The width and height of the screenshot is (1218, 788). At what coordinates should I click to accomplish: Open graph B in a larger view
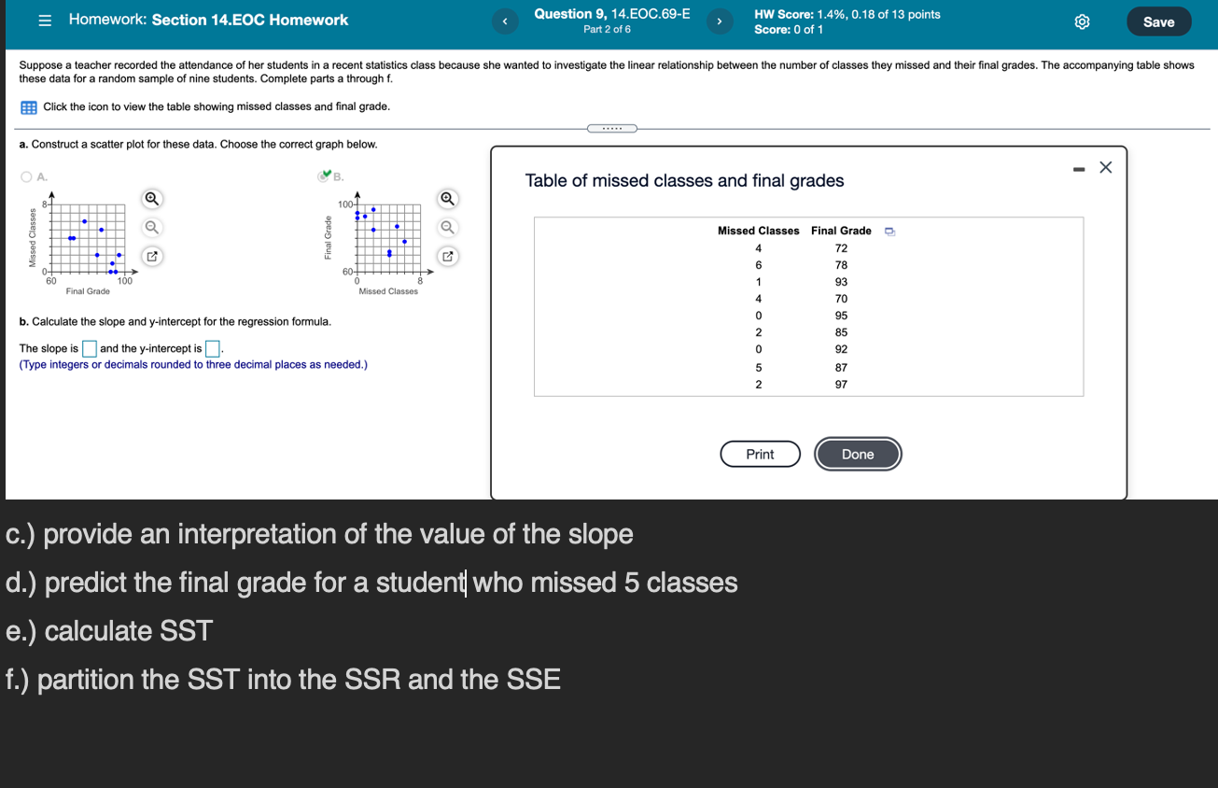447,256
